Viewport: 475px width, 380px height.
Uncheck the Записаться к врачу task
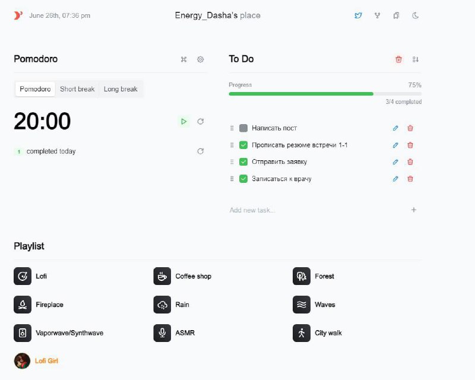pyautogui.click(x=243, y=179)
